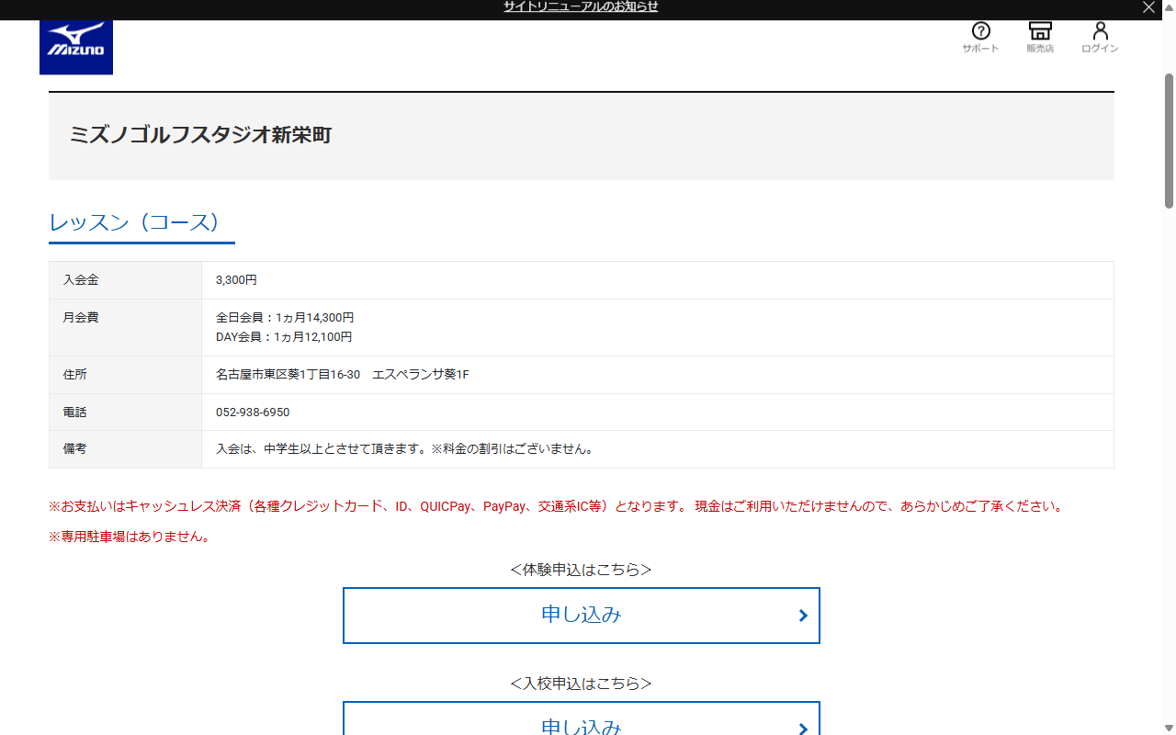Click the ミズノゴルフスタジオ新栄町 title
Viewport: 1176px width, 735px height.
200,135
